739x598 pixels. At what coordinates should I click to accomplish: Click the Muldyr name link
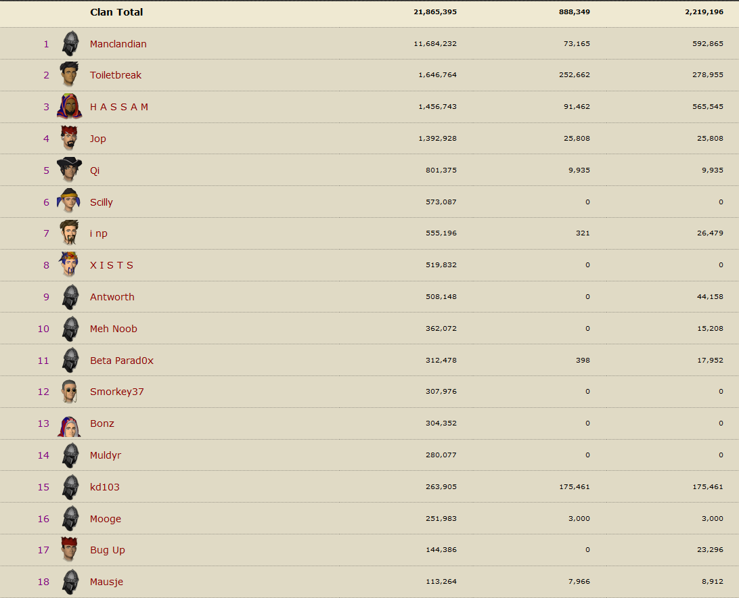[x=105, y=455]
